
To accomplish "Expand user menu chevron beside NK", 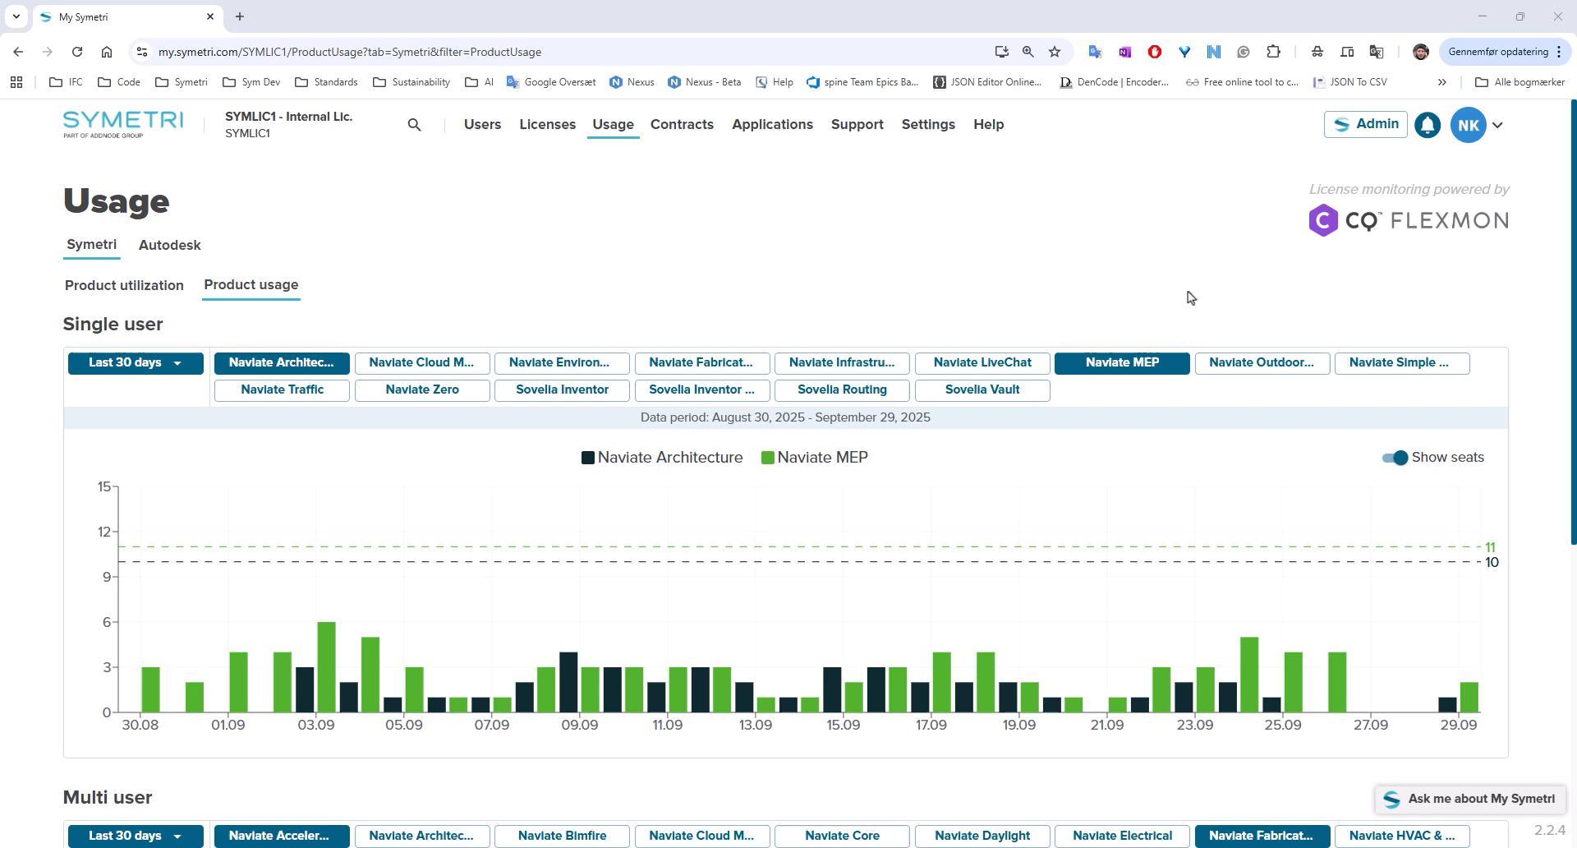I will [1497, 125].
